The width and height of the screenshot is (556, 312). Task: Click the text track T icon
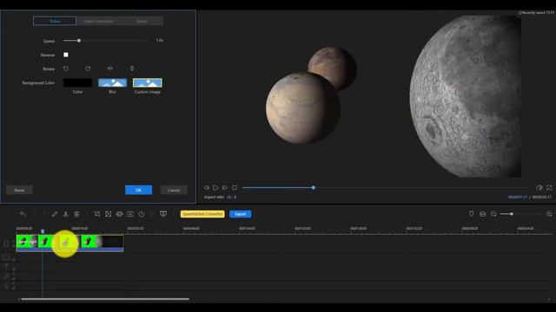point(6,267)
